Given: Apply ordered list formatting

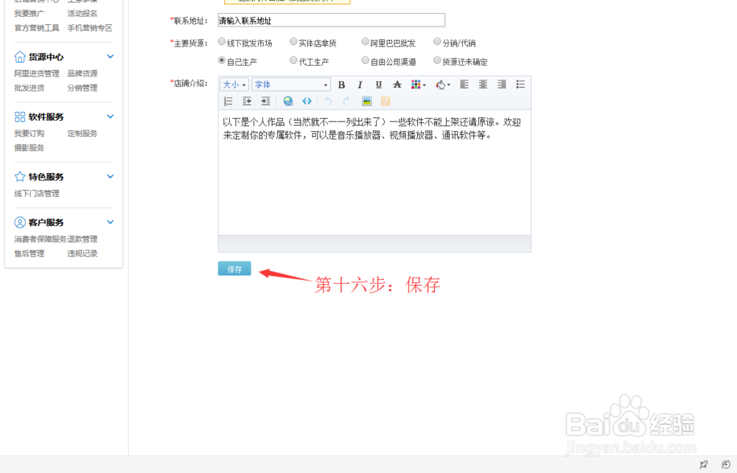Looking at the screenshot, I should [x=228, y=99].
